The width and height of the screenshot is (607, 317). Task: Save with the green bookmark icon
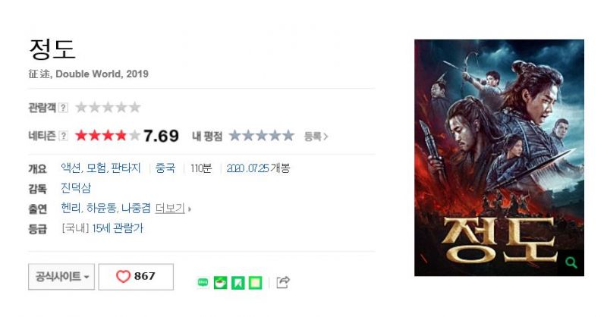click(x=237, y=283)
